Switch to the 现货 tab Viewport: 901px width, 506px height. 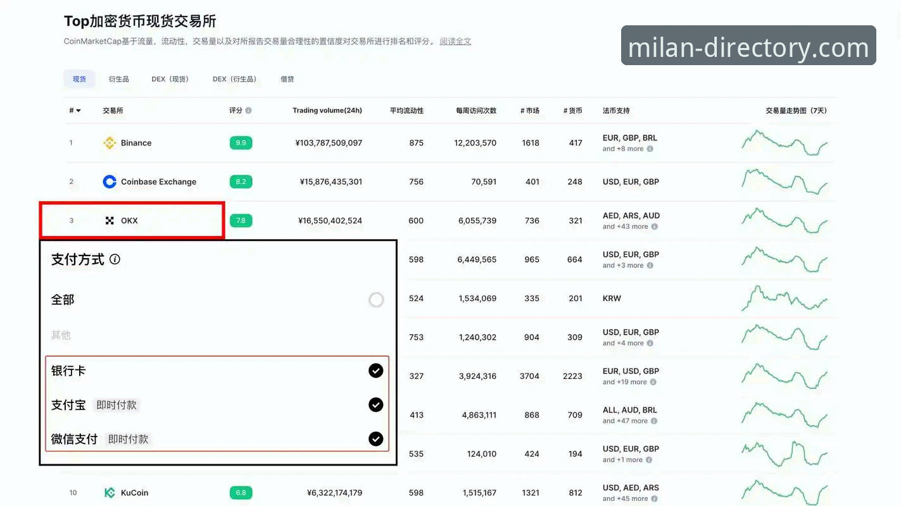(x=79, y=79)
